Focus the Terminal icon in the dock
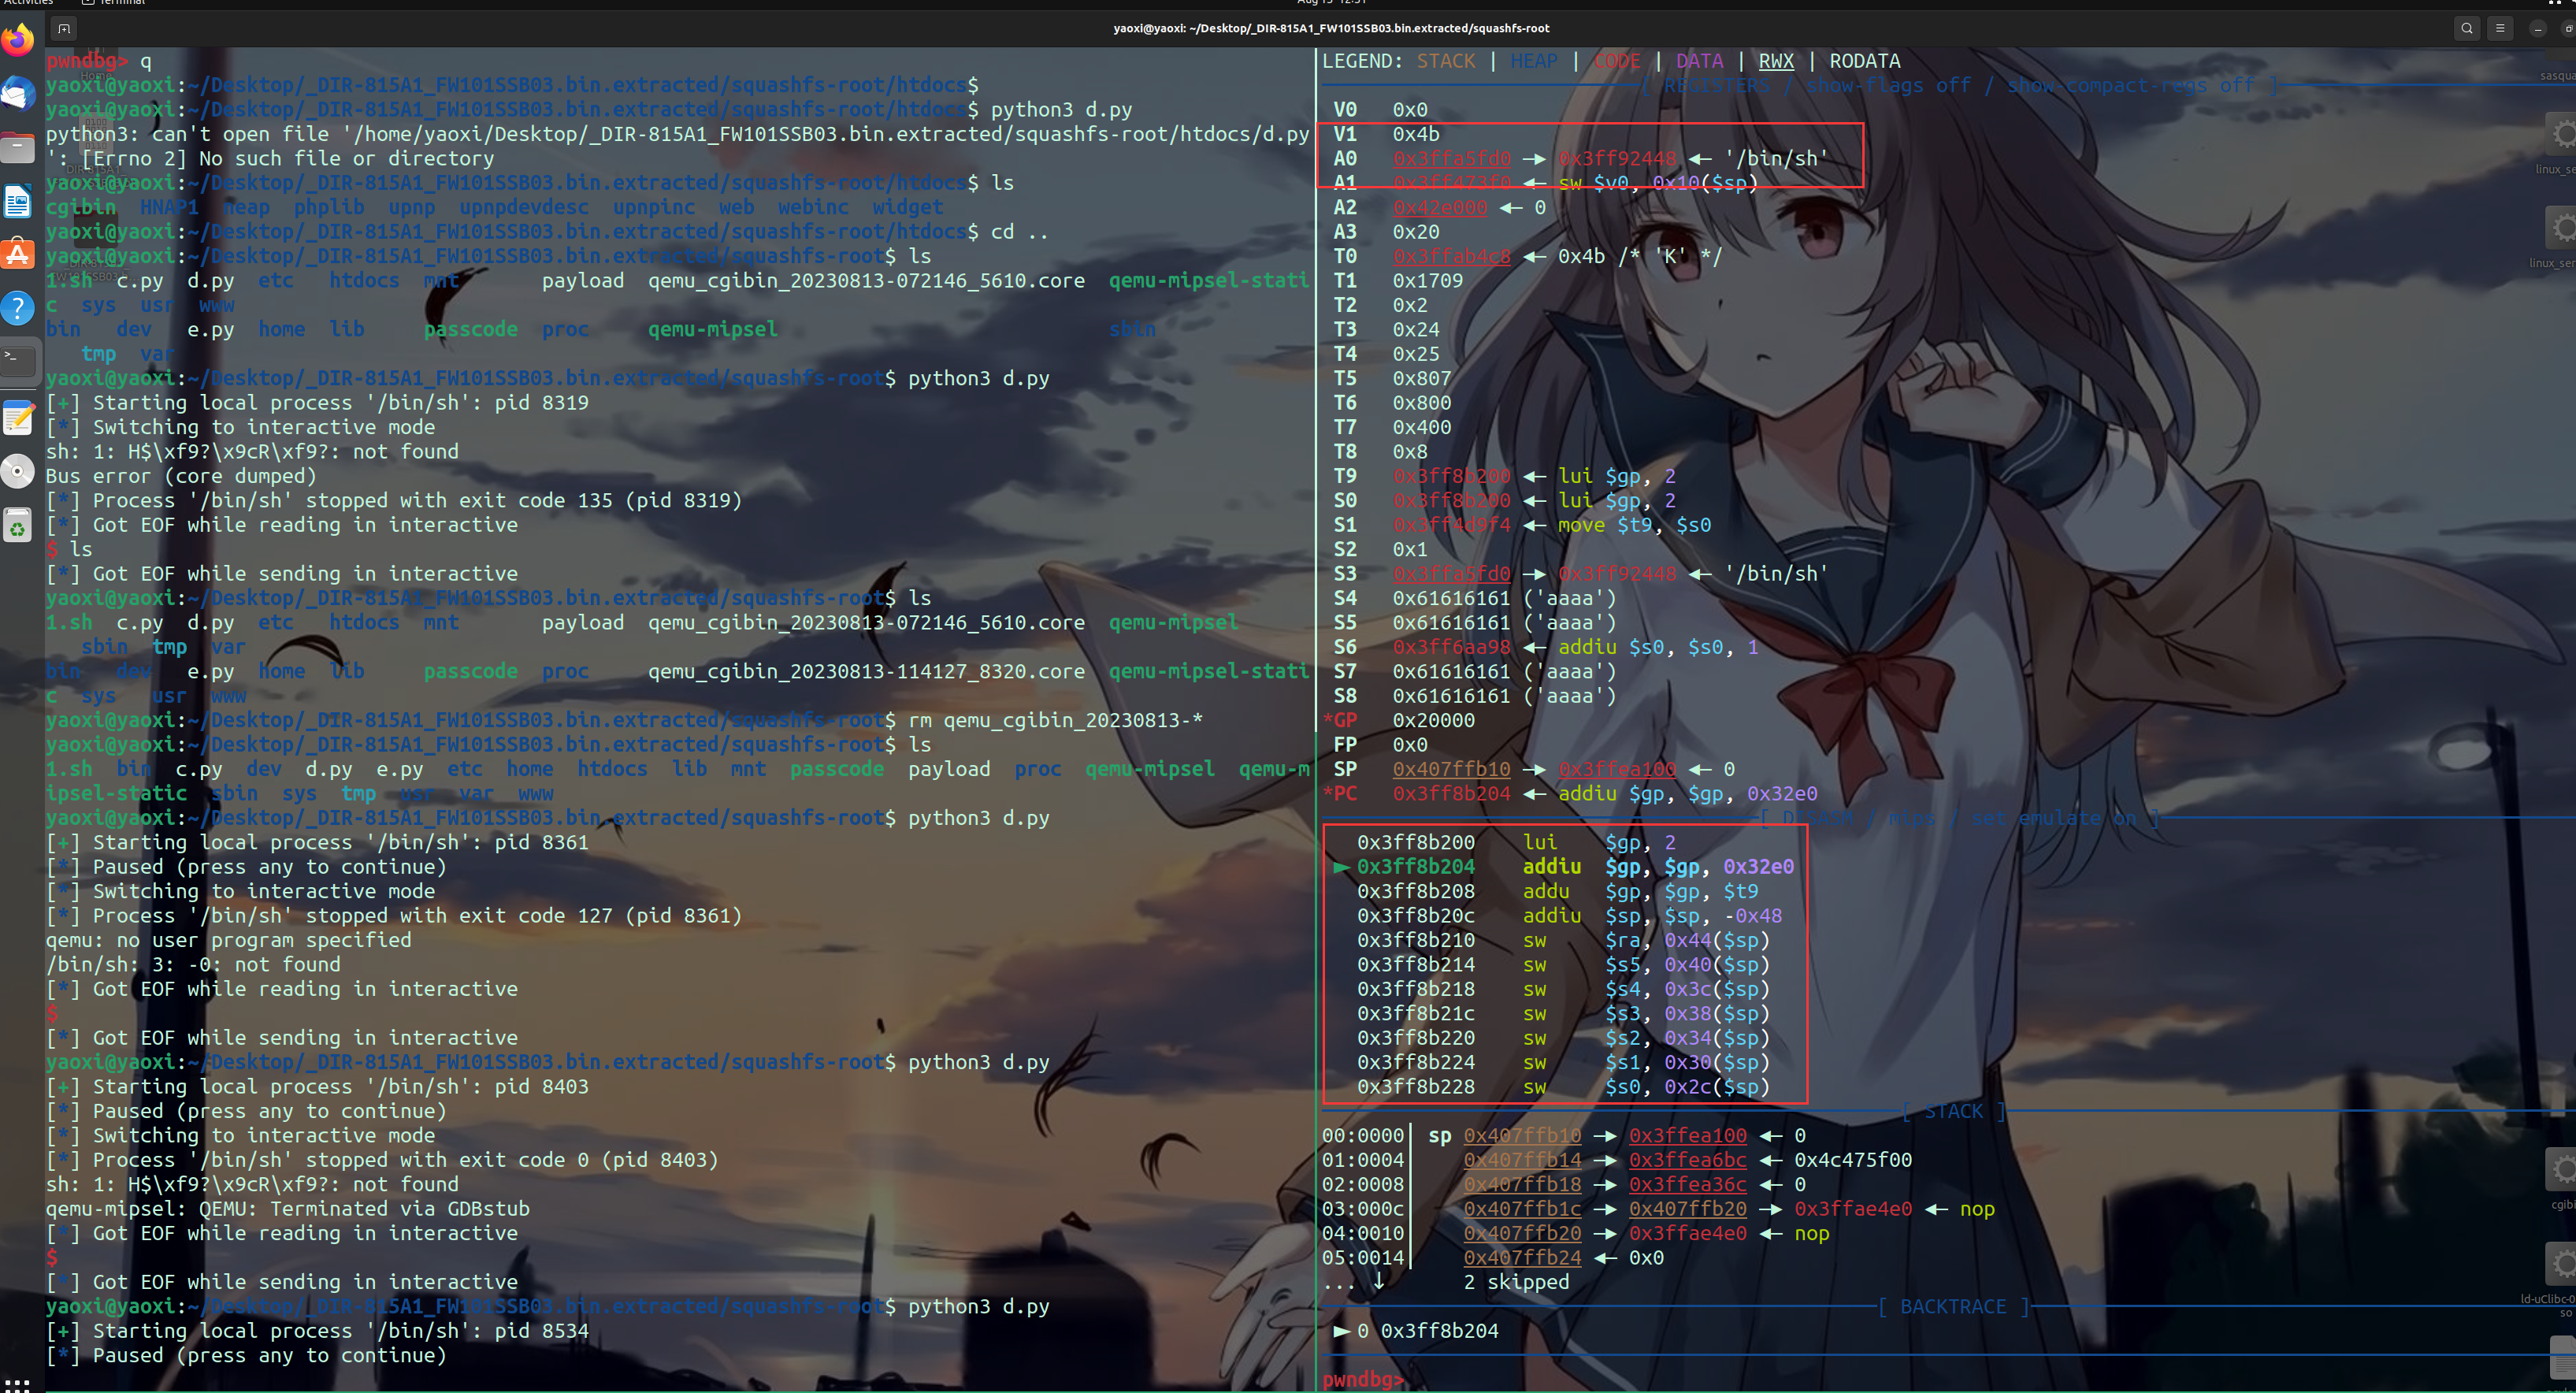The height and width of the screenshot is (1393, 2576). [18, 360]
